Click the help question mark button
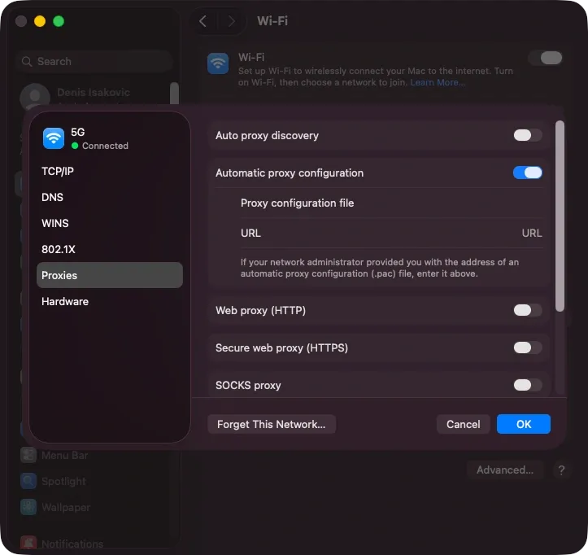588x555 pixels. tap(561, 470)
